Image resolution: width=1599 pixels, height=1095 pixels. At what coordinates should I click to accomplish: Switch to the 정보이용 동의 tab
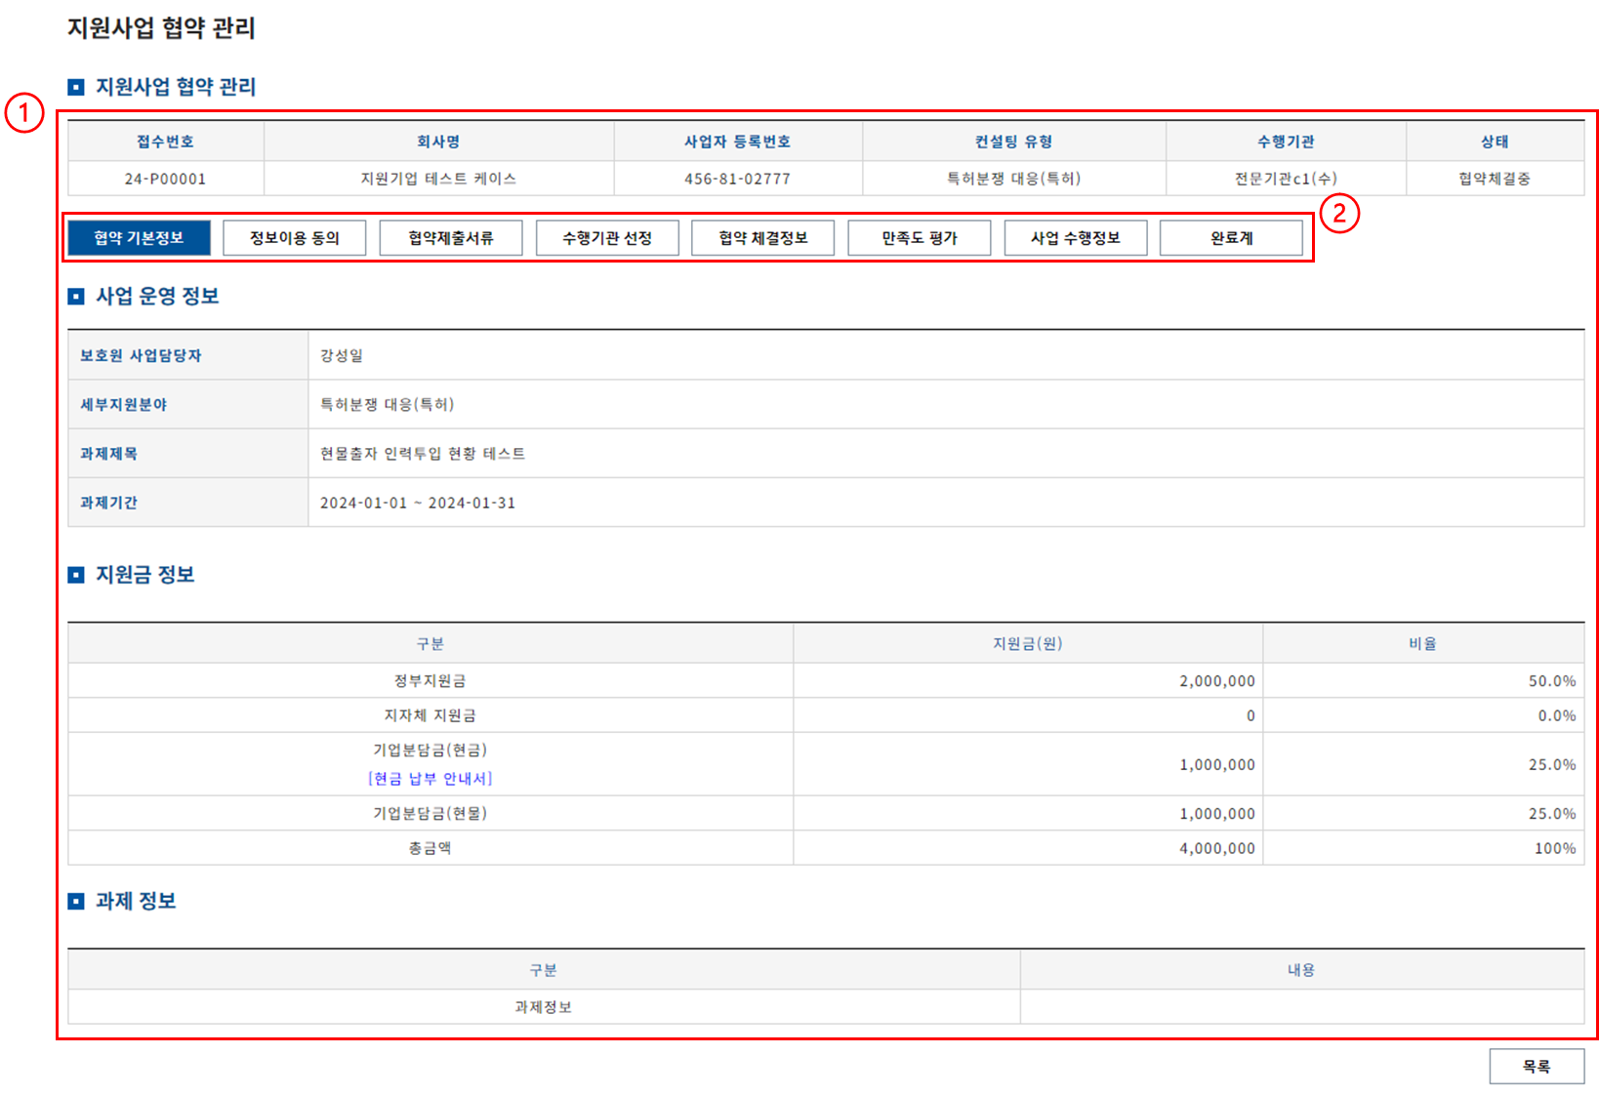[294, 238]
